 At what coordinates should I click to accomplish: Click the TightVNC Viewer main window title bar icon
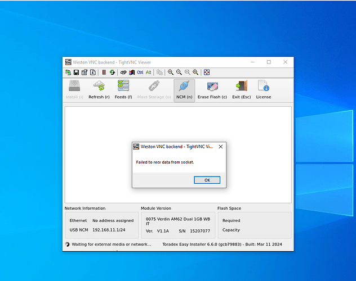(68, 62)
